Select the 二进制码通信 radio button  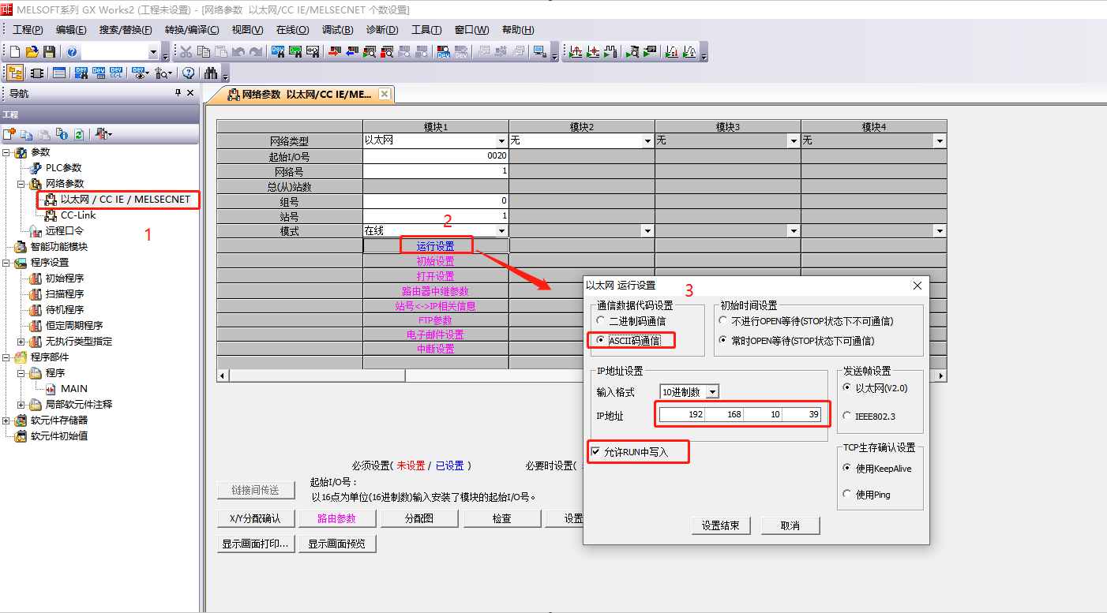click(602, 321)
